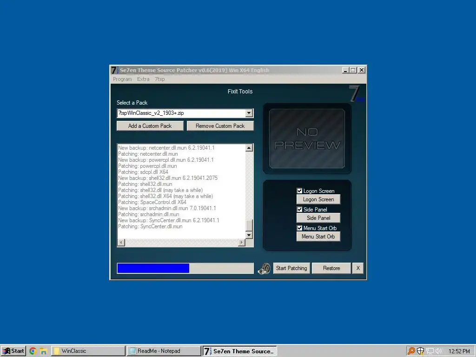Open the 7tsp menu
The width and height of the screenshot is (476, 357).
[160, 79]
